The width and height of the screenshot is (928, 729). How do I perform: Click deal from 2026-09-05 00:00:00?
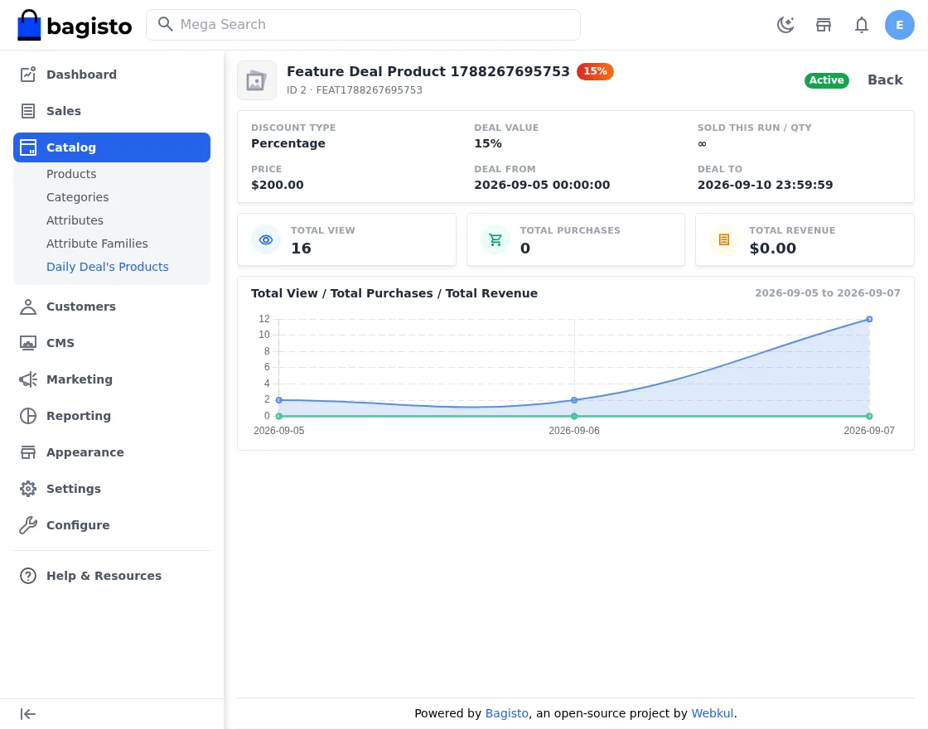pyautogui.click(x=542, y=185)
